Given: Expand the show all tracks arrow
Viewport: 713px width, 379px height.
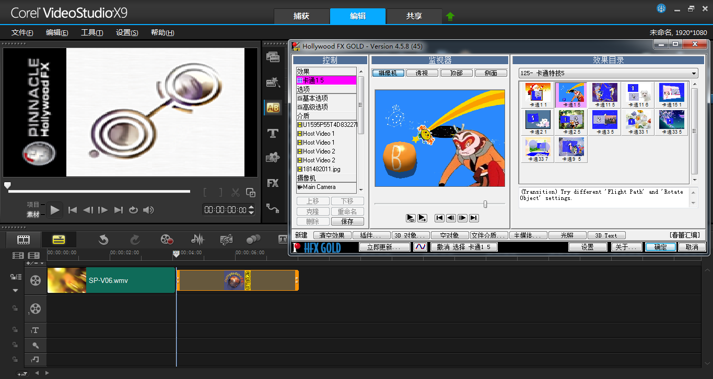Looking at the screenshot, I should (x=15, y=290).
